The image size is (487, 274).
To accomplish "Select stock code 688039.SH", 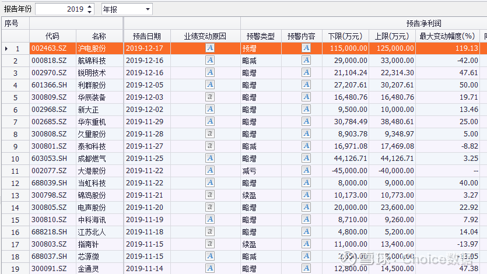I will coord(49,183).
